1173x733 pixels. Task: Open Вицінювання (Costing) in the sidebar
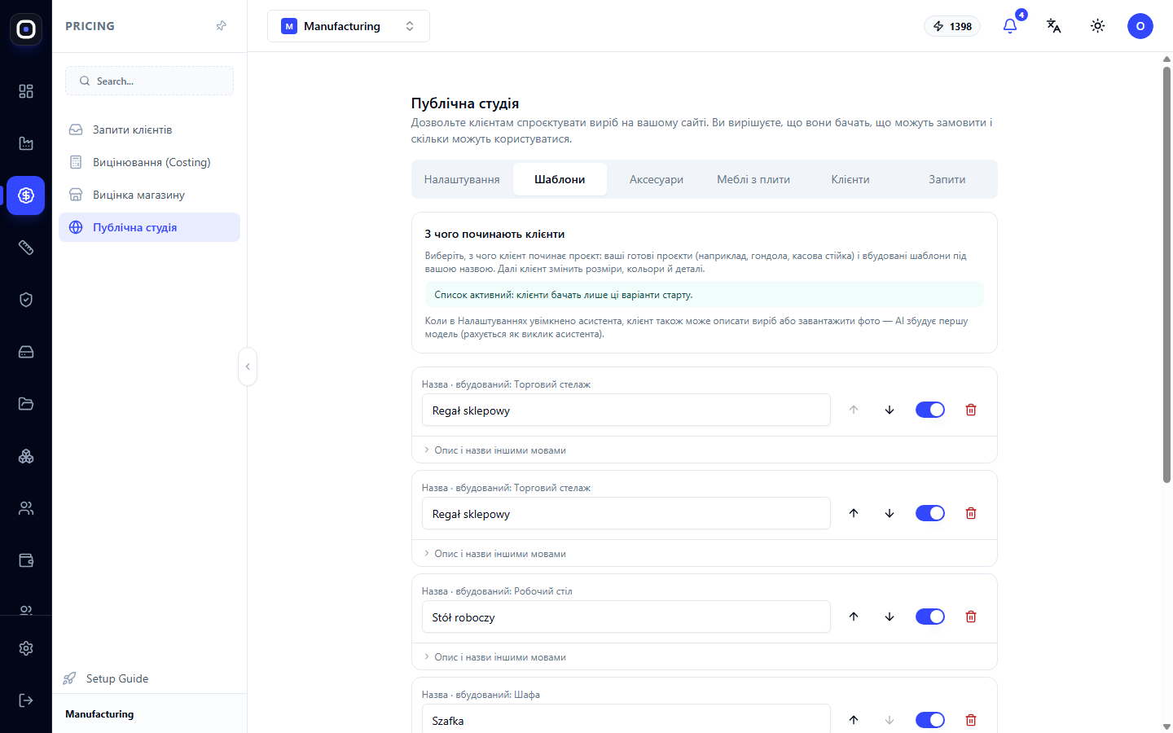149,162
